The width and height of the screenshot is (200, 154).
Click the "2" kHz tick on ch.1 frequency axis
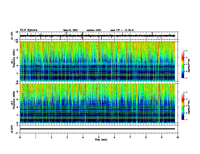(x=18, y=73)
